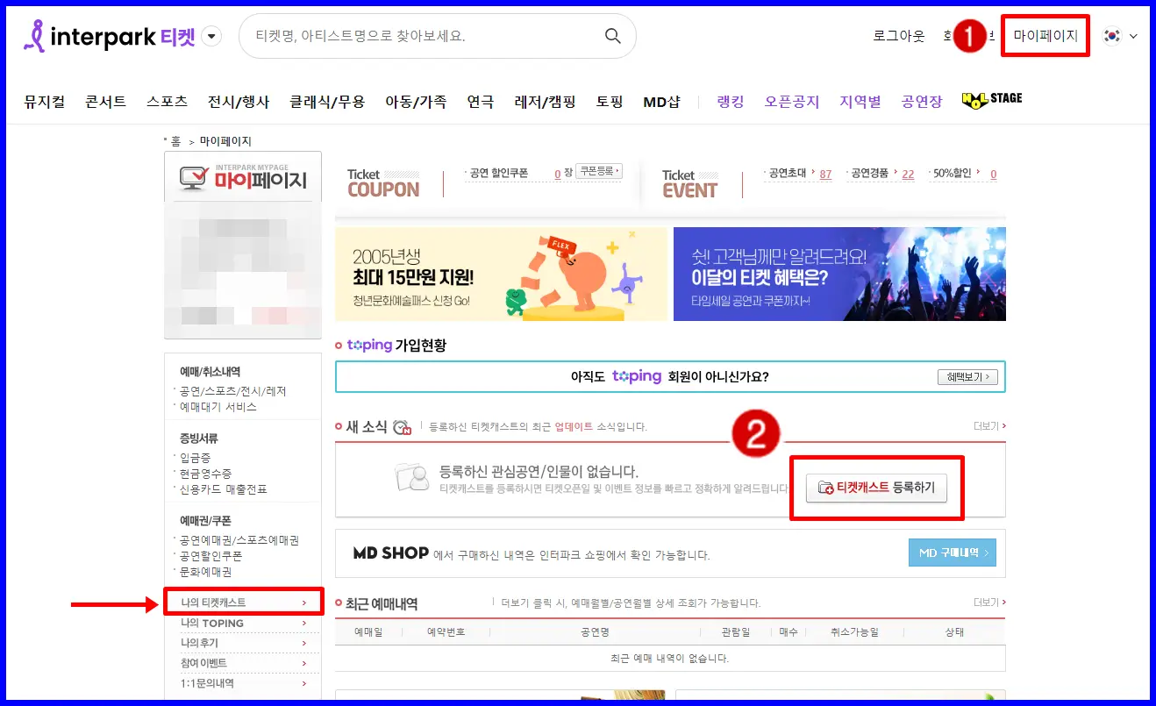The image size is (1156, 706).
Task: Open 나의 티켓캐스트 in the sidebar
Action: click(243, 603)
